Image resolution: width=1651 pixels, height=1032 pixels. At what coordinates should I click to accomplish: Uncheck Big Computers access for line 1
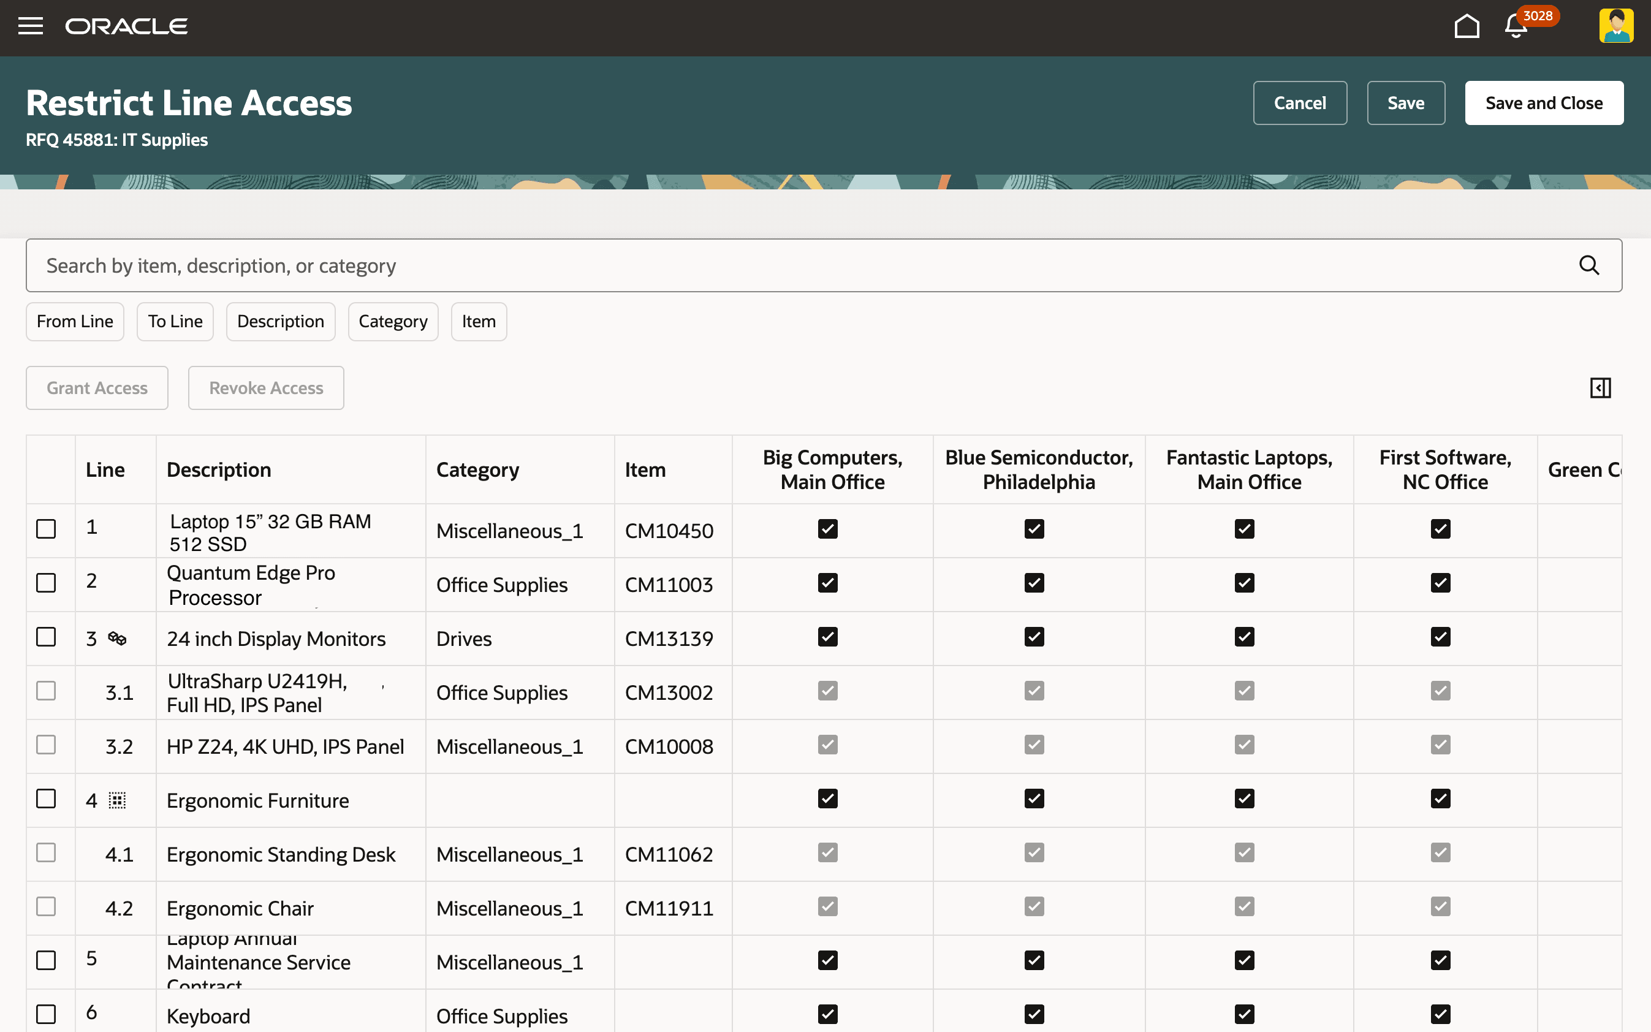click(828, 529)
